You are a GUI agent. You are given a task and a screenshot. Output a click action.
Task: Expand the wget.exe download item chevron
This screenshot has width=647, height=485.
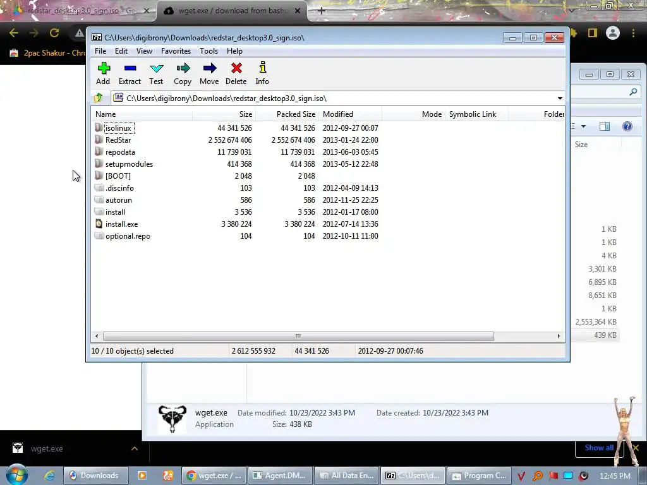(135, 448)
